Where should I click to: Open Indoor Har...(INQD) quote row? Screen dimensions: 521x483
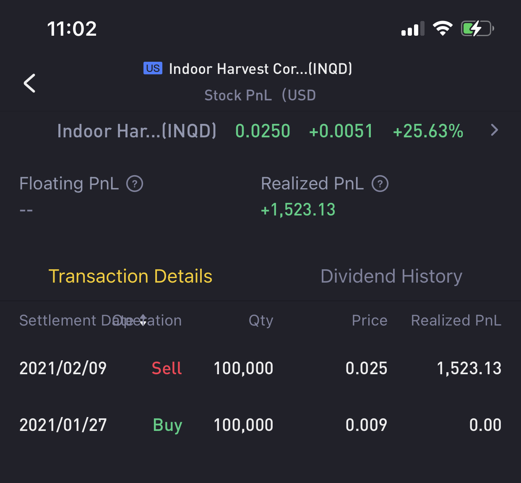260,131
